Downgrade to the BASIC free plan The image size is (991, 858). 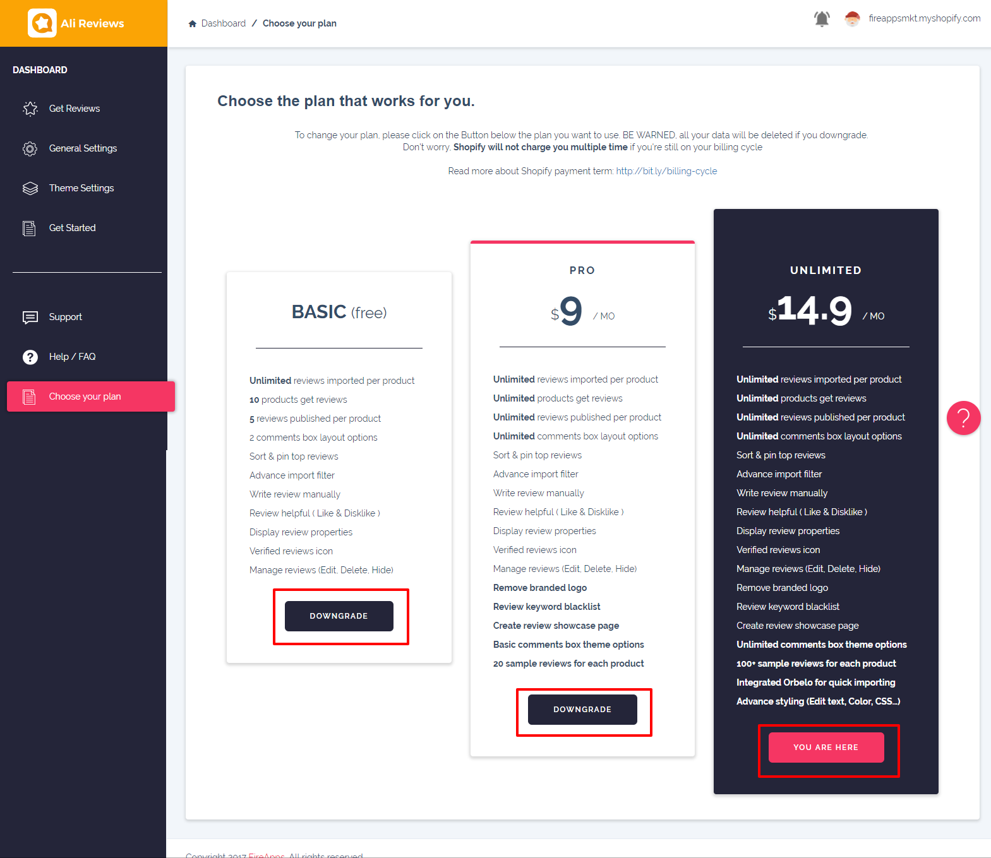pyautogui.click(x=339, y=616)
